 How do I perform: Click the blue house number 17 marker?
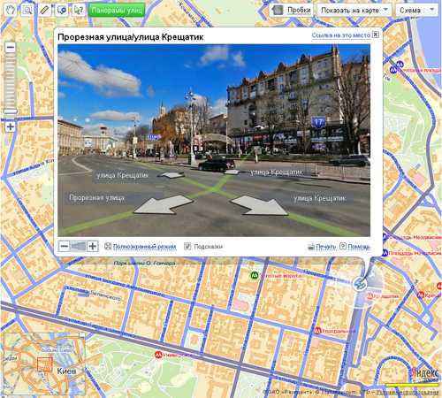point(318,122)
